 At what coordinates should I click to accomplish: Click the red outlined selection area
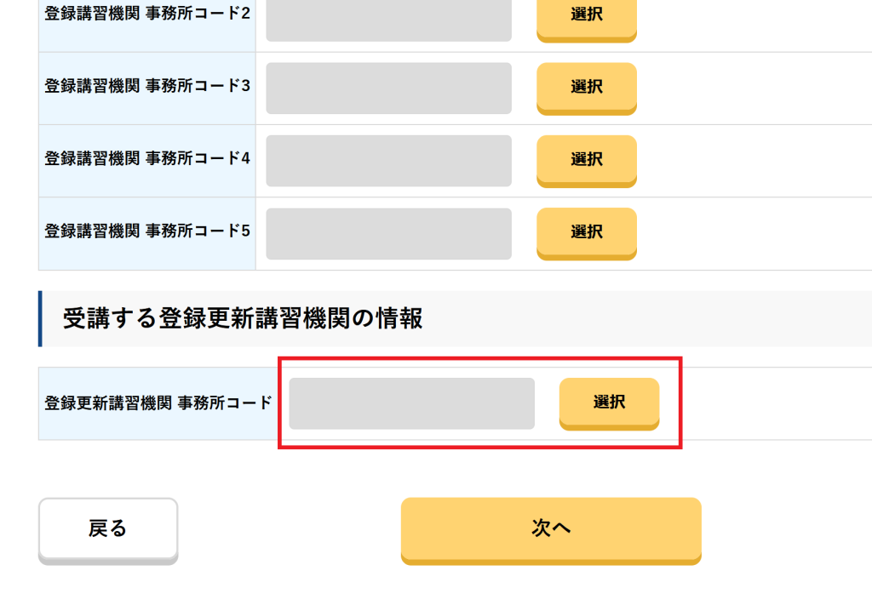pos(481,403)
